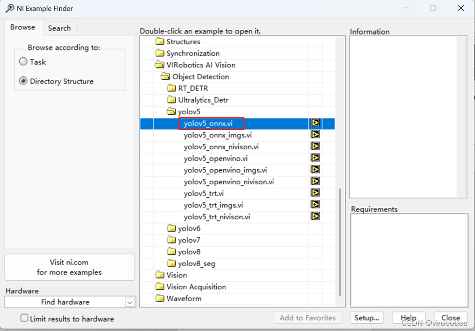475x331 pixels.
Task: Select the yolov6 folder label
Action: click(x=189, y=229)
